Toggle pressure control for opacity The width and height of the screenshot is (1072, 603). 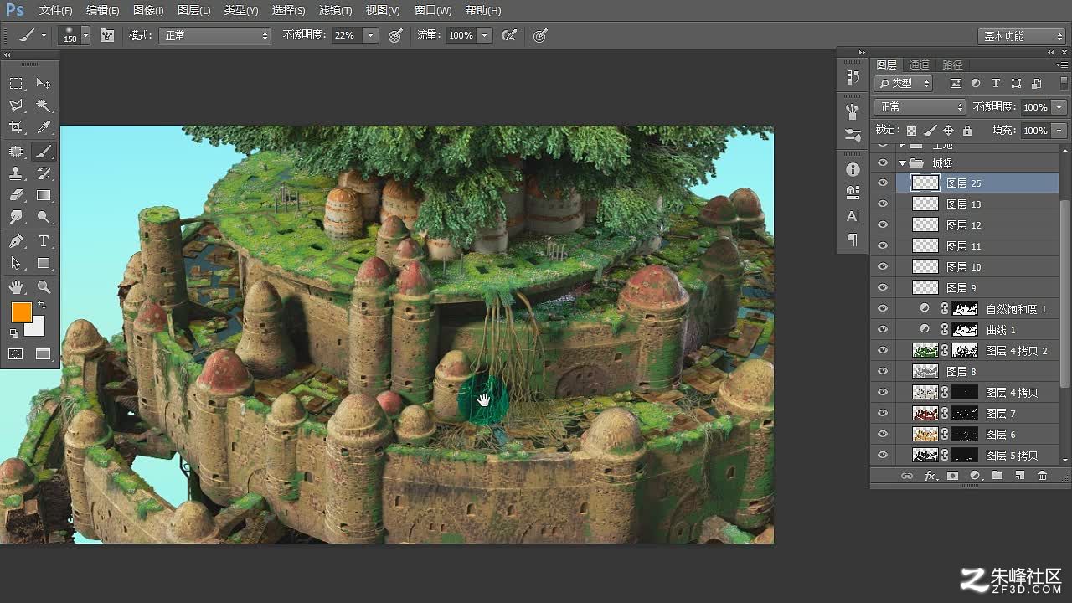pyautogui.click(x=395, y=35)
